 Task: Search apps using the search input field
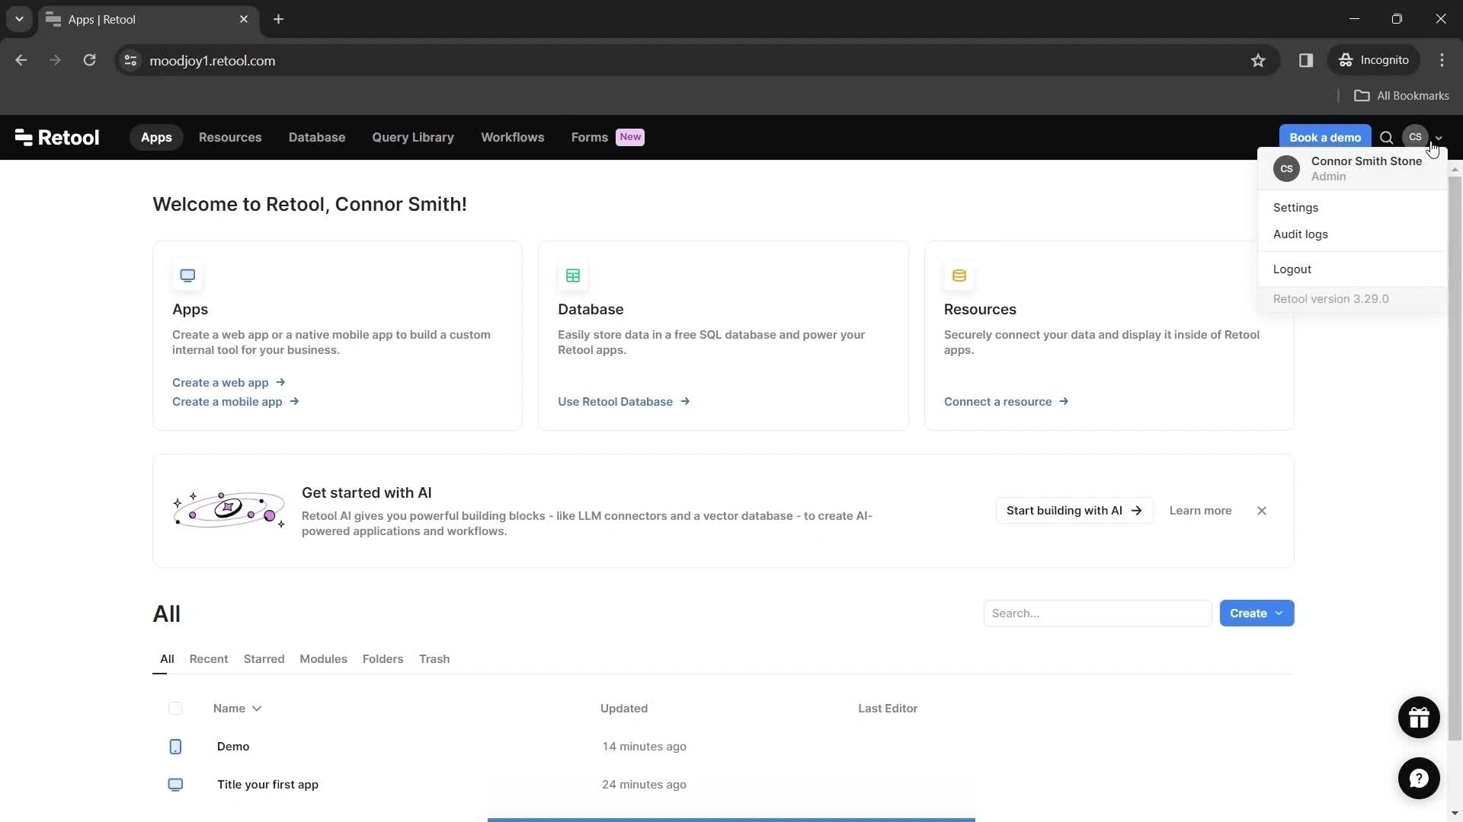[x=1097, y=613]
